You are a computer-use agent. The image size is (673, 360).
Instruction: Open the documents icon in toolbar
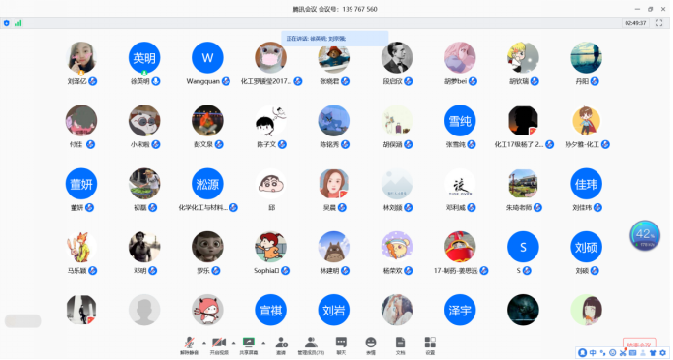[x=400, y=345]
